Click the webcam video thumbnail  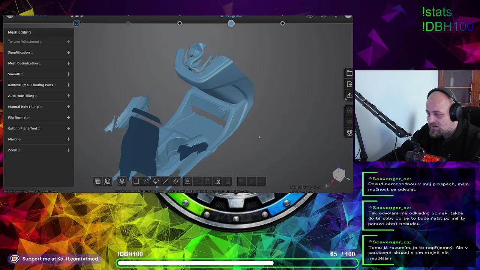point(417,116)
